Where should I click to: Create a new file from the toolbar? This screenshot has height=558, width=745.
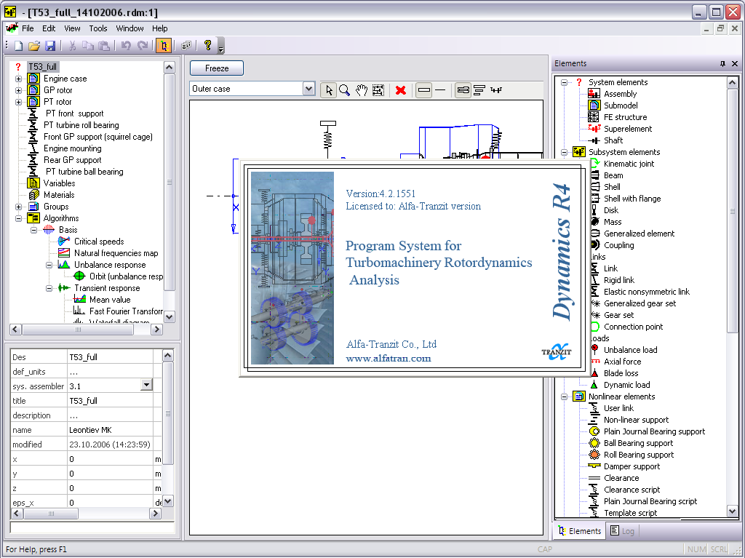tap(18, 46)
